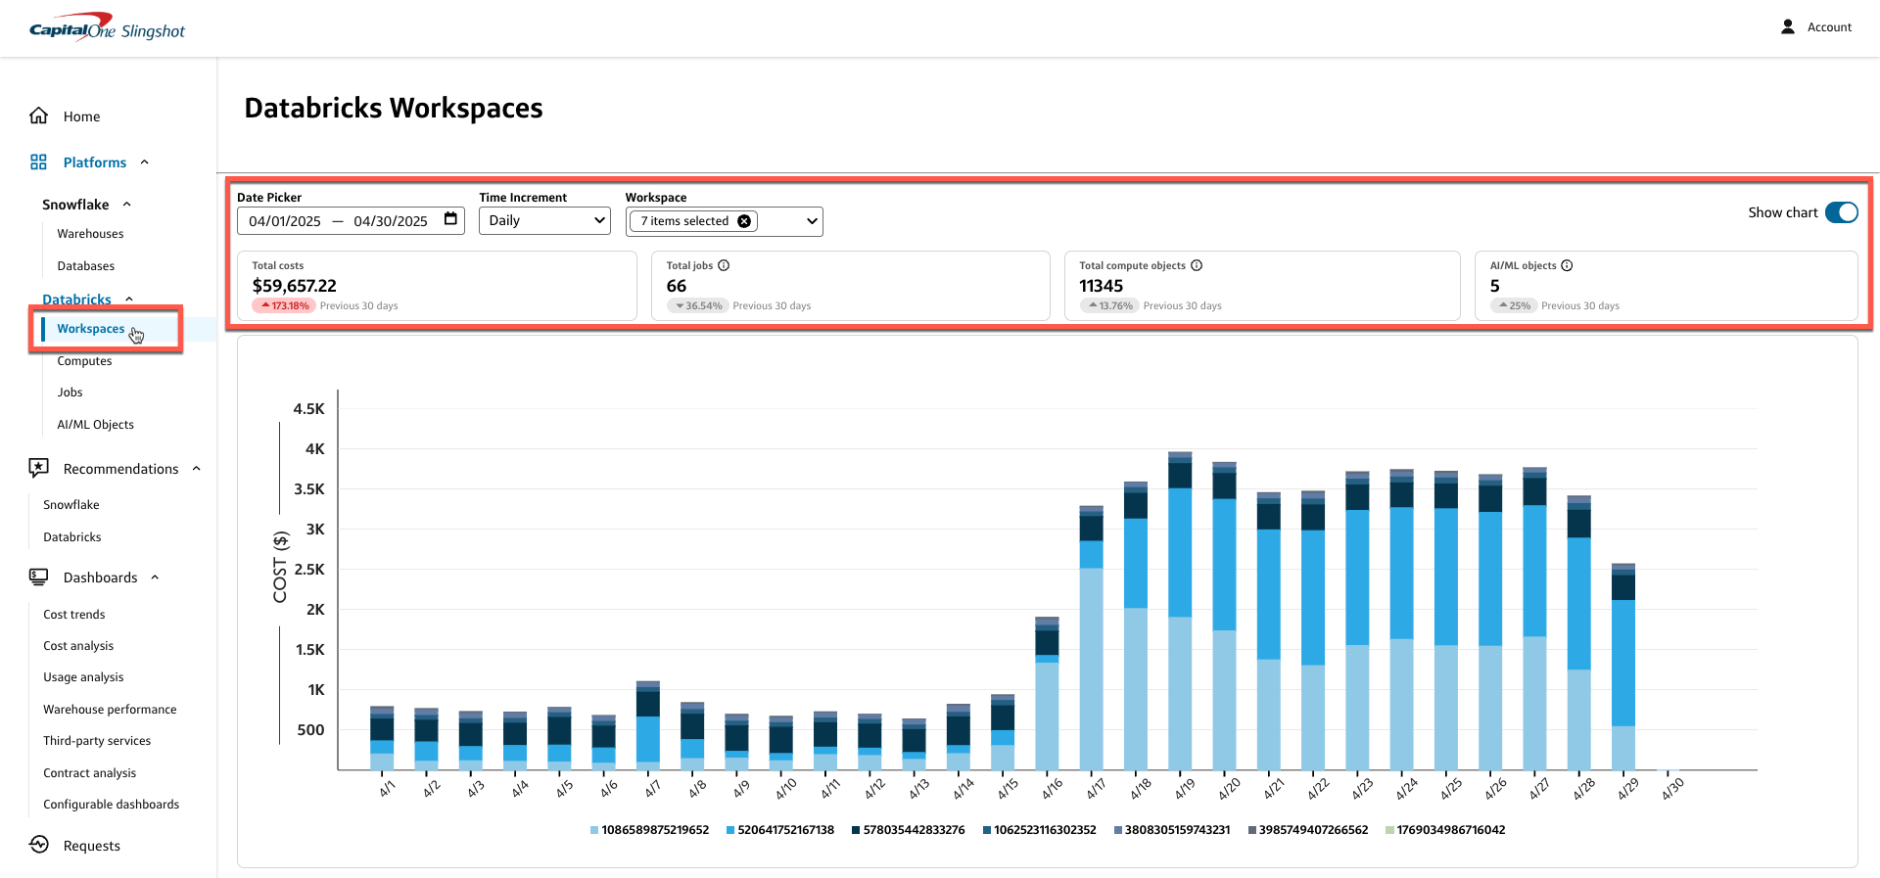Click the 13.76% compute objects badge
This screenshot has height=878, width=1880.
1109,305
